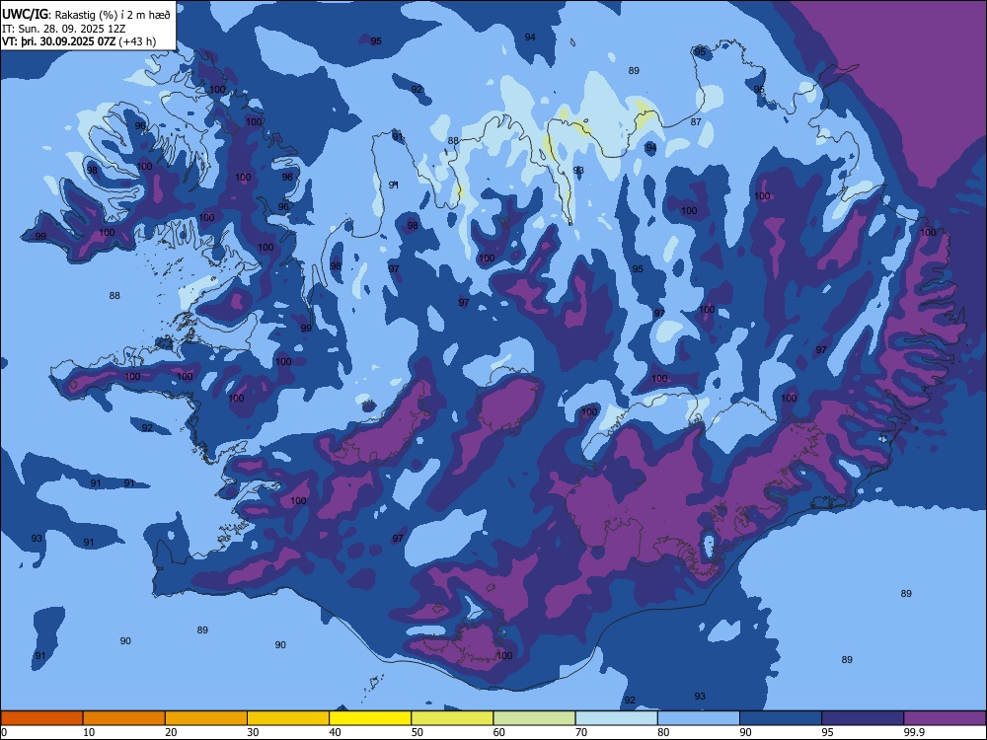Pick the amber 20–30 legend color box
The image size is (987, 740).
[x=206, y=718]
